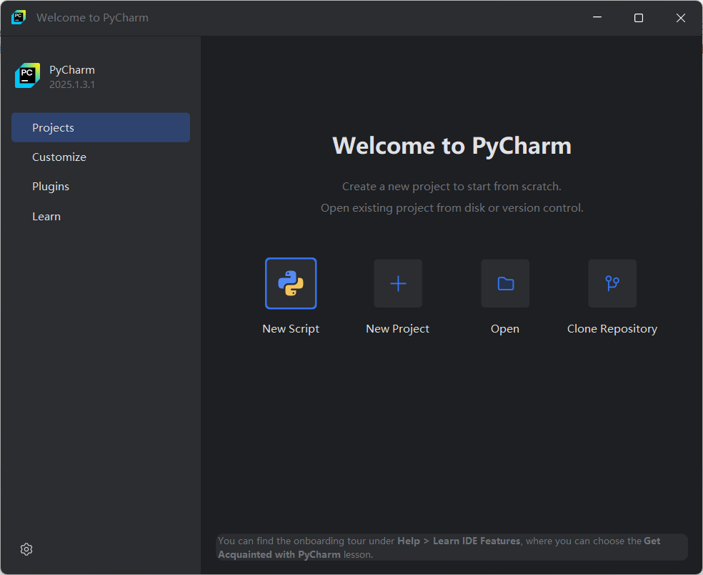Image resolution: width=703 pixels, height=575 pixels.
Task: Click the New Script label
Action: (x=291, y=329)
